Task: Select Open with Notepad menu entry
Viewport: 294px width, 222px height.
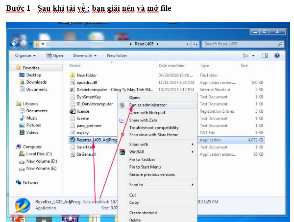Action: 147,113
